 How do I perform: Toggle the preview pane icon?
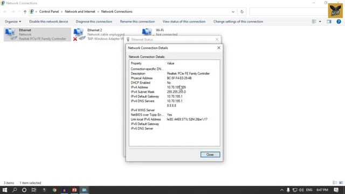pyautogui.click(x=329, y=22)
